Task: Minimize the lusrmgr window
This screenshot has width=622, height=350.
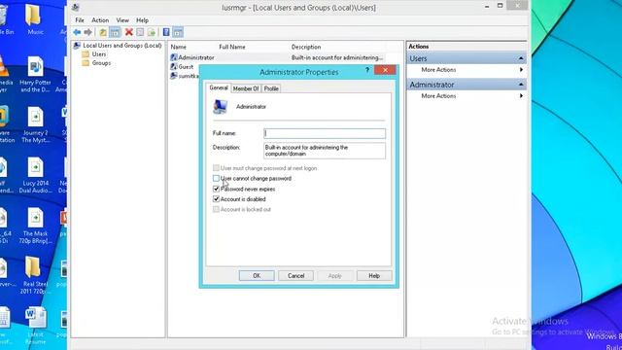Action: (x=487, y=6)
